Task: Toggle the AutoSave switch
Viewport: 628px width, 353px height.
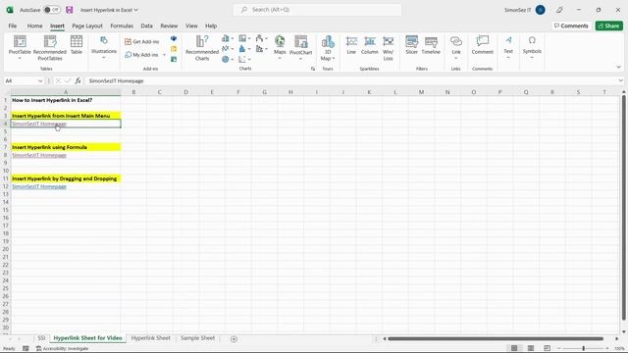Action: point(52,10)
